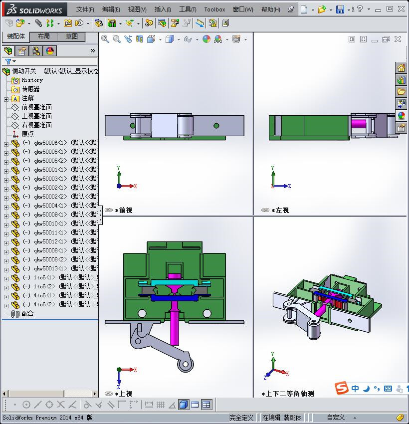Click the Sogou input method 中 indicator
The image size is (409, 424).
355,389
